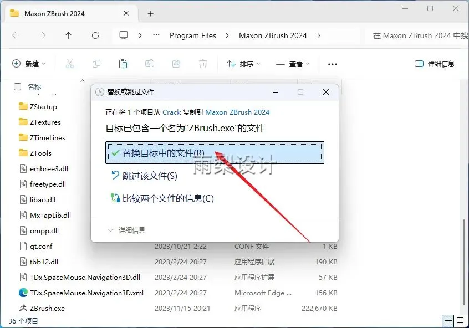Toggle the 详细信息 details pane button
469x328 pixels.
[435, 64]
